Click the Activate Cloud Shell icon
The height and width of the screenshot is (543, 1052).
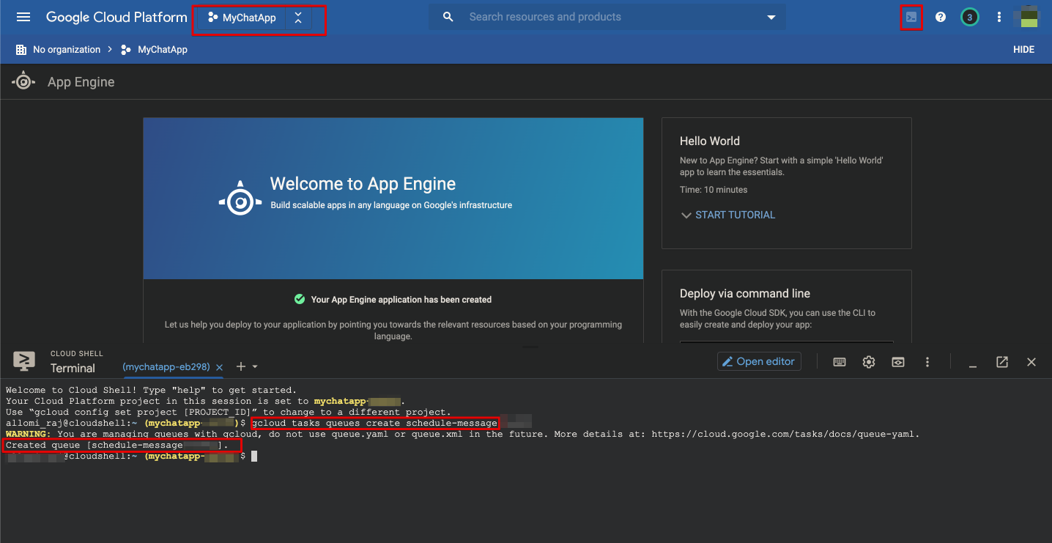coord(911,18)
